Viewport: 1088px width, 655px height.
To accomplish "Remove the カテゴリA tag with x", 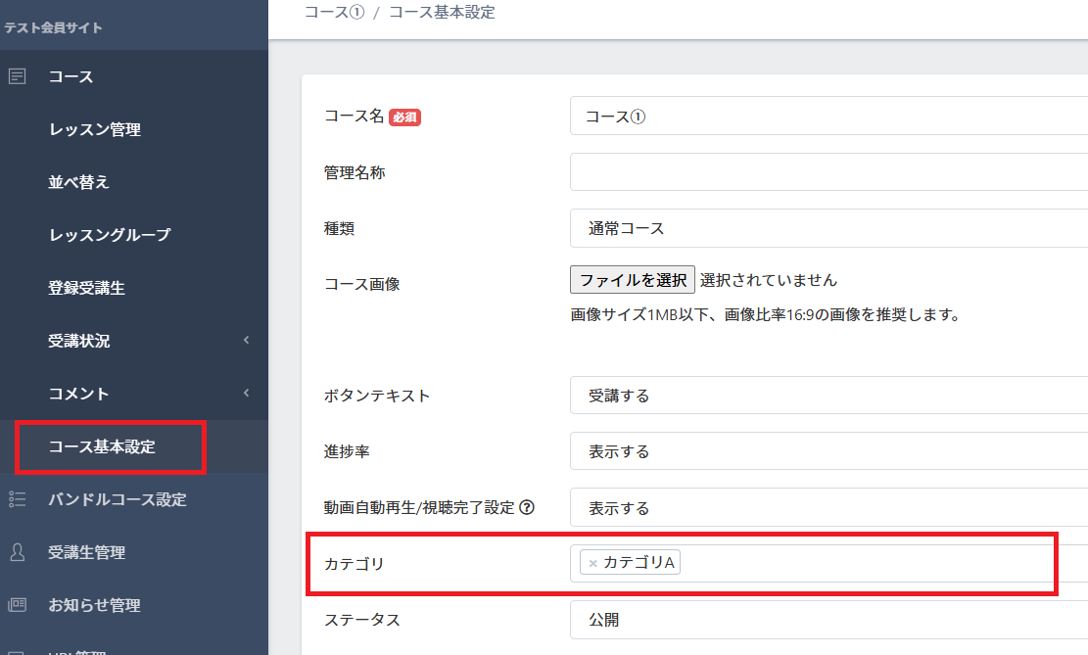I will 592,563.
